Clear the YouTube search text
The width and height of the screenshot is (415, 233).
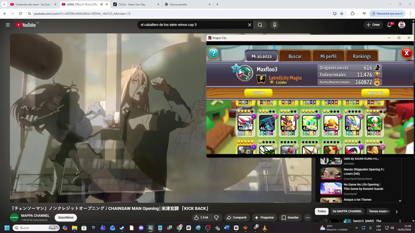click(x=250, y=25)
